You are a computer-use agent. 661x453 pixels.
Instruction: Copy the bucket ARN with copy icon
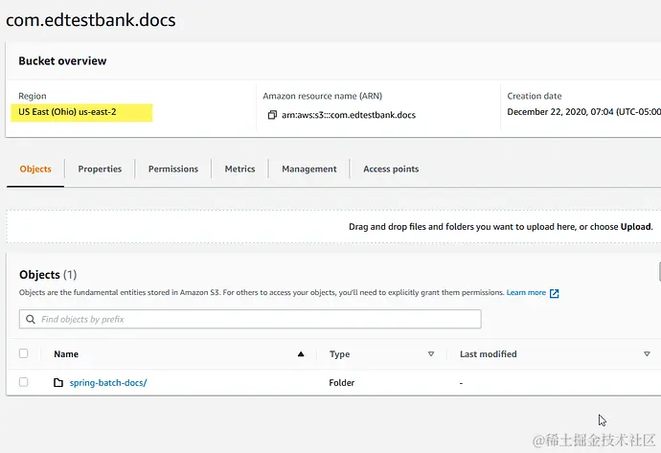pos(272,115)
